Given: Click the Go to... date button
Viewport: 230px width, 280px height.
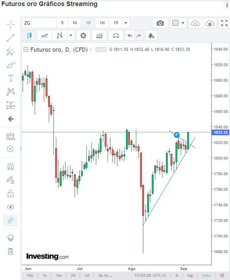Looking at the screenshot, I should coord(105,275).
